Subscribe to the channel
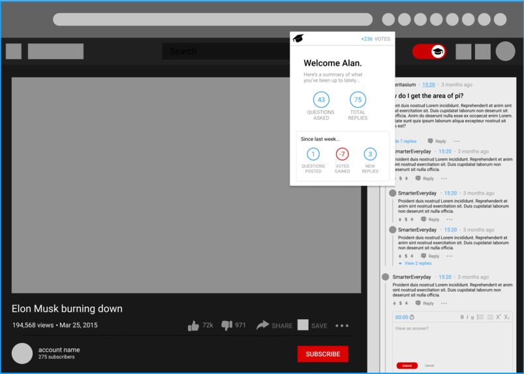 [x=323, y=354]
